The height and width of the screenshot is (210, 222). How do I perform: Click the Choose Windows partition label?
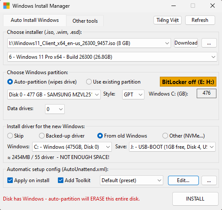pyautogui.click(x=37, y=72)
